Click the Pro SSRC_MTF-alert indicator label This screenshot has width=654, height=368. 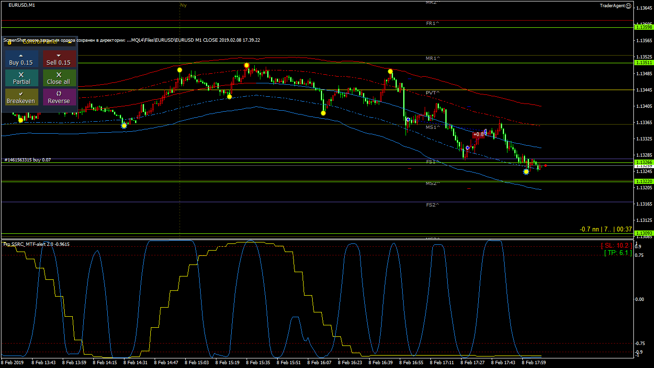[36, 244]
